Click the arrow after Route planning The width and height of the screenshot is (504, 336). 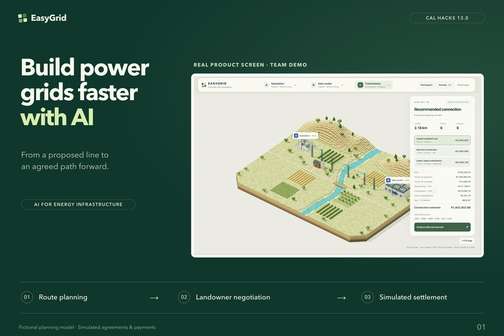click(154, 298)
